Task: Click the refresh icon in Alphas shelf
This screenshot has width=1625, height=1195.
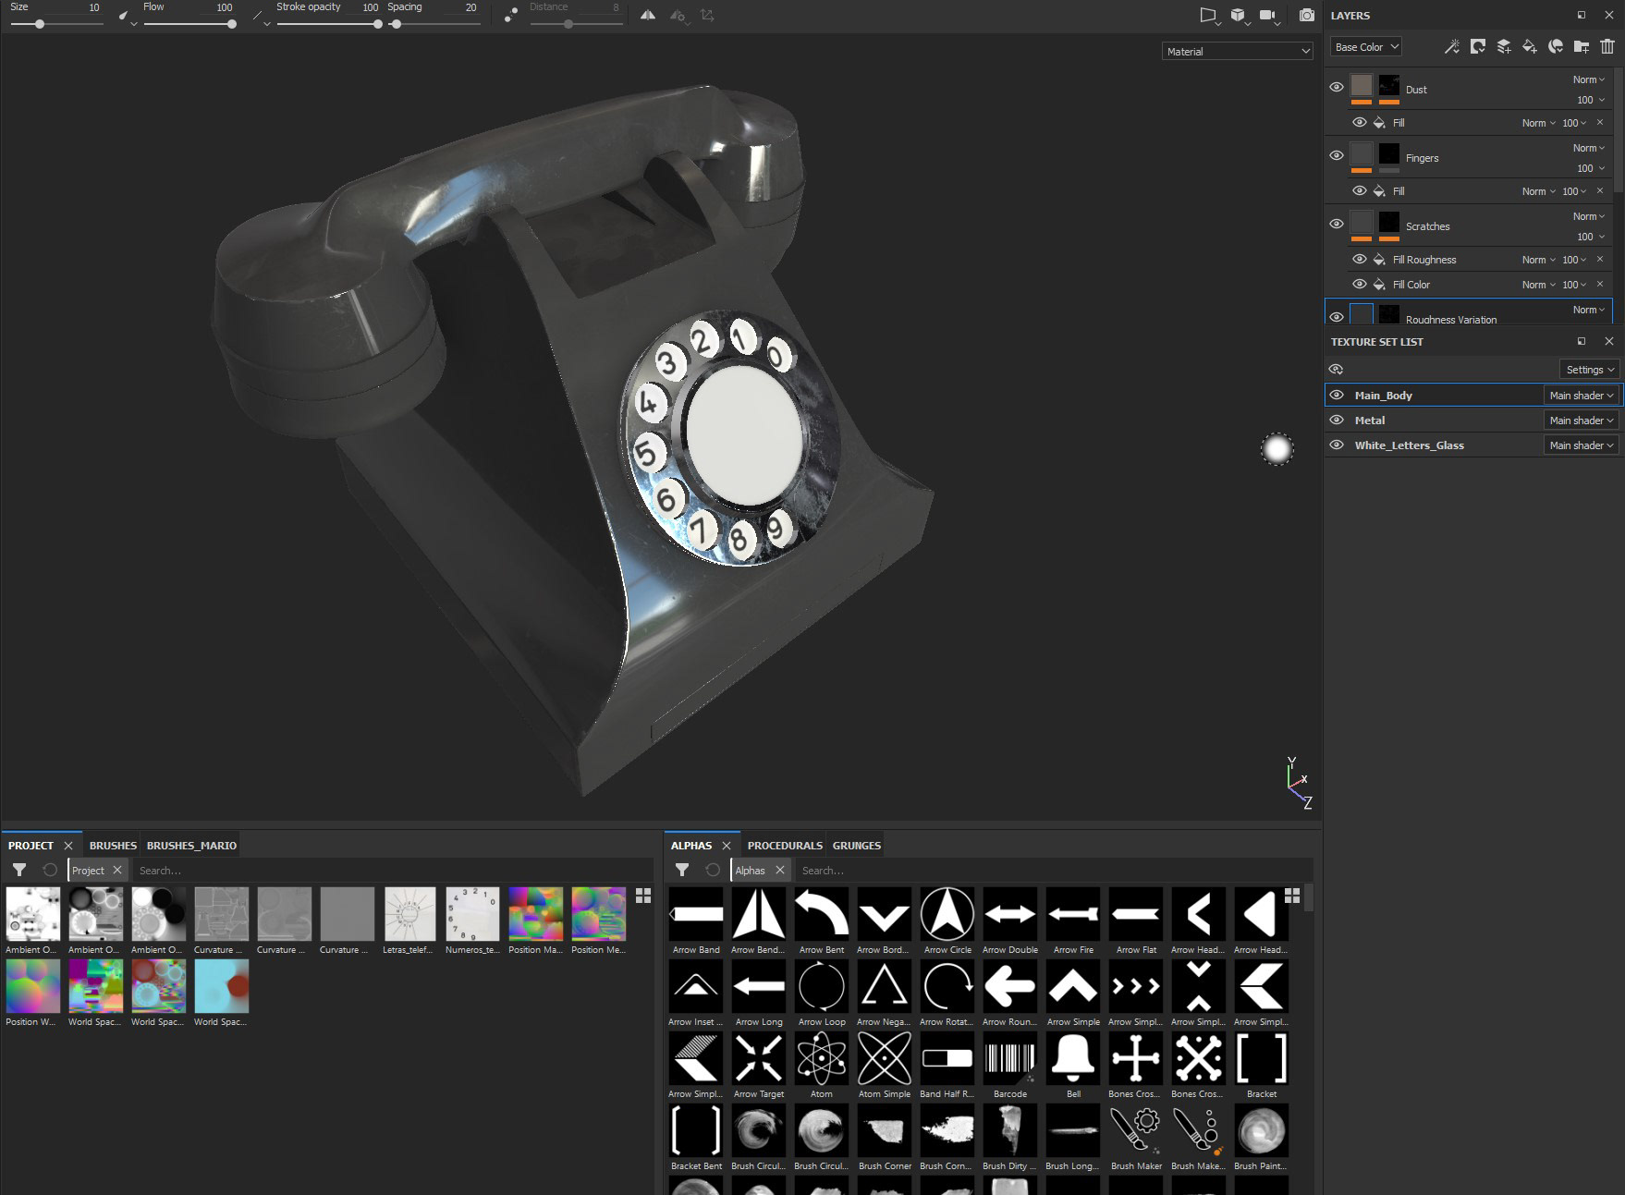Action: 713,870
